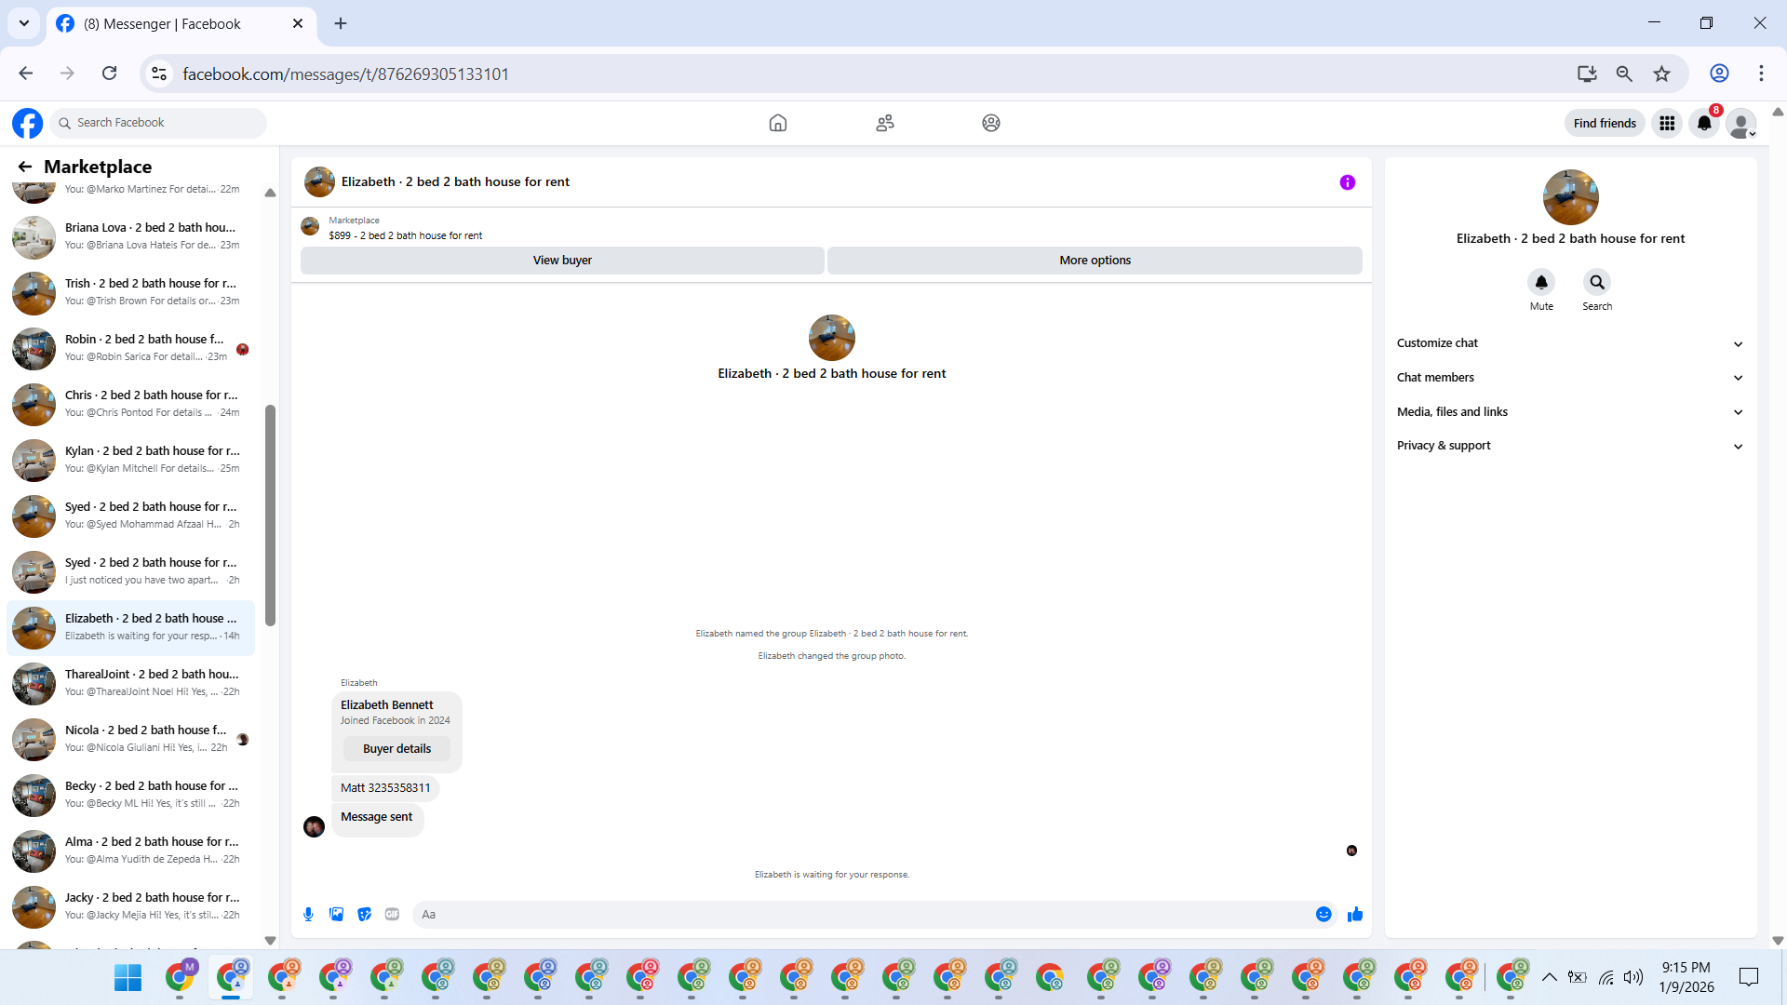Click the attach photo icon in composer
Viewport: 1787px width, 1005px height.
(x=336, y=915)
